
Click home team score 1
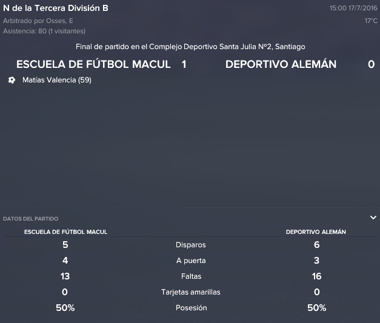(x=184, y=64)
